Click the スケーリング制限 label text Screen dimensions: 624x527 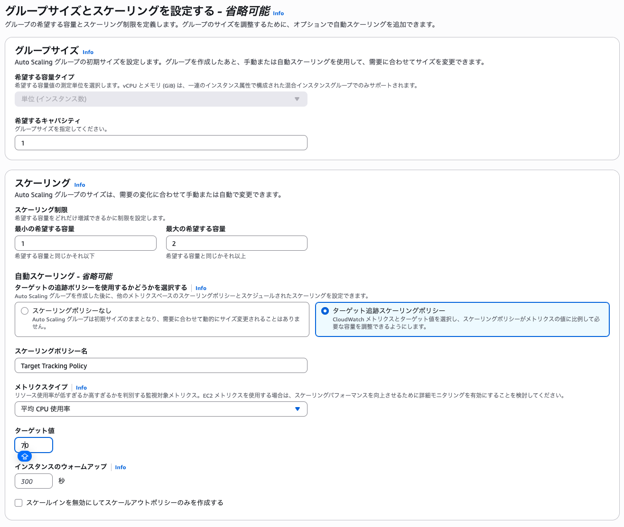pos(41,209)
